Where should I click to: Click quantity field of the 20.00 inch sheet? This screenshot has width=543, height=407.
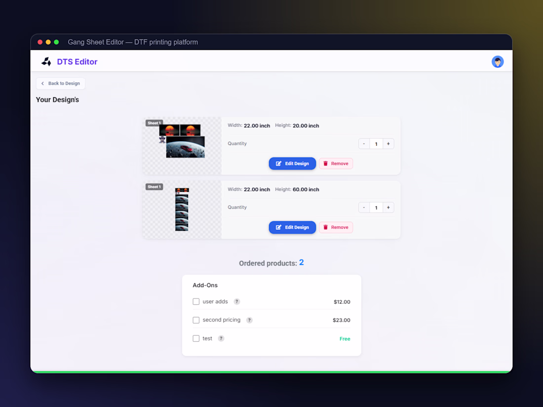(376, 144)
